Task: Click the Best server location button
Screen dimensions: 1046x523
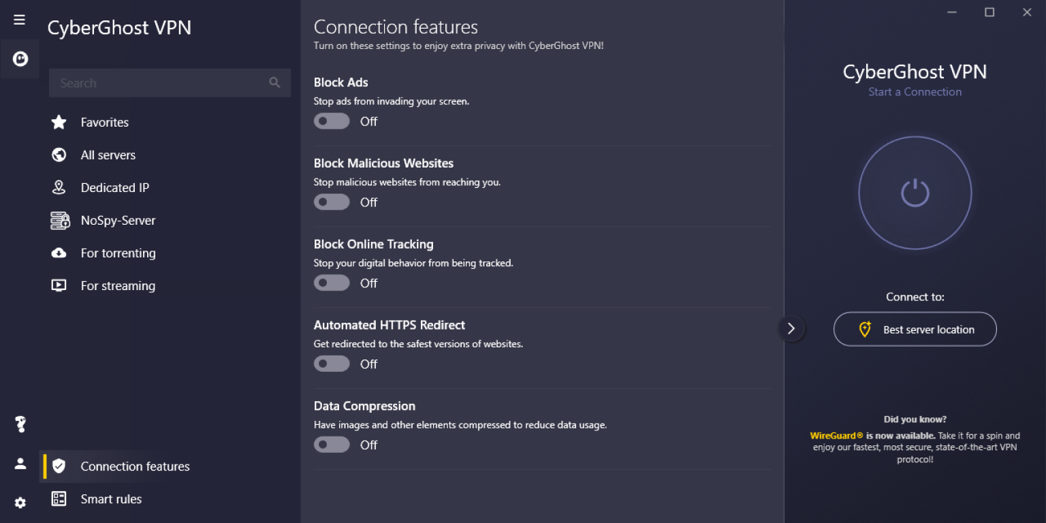Action: (915, 329)
